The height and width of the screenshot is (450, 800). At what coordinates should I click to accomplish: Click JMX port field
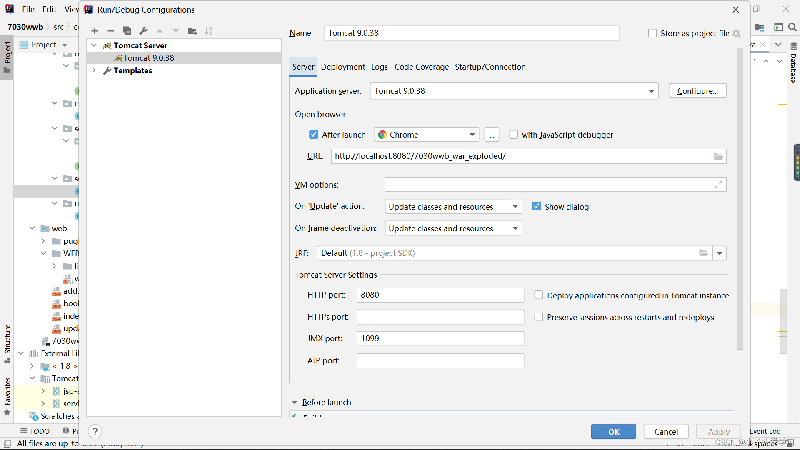coord(440,339)
